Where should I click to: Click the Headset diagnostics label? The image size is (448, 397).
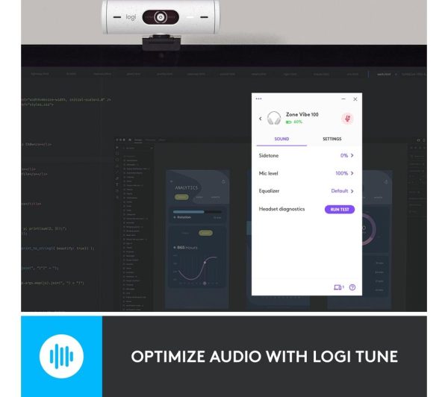[281, 209]
